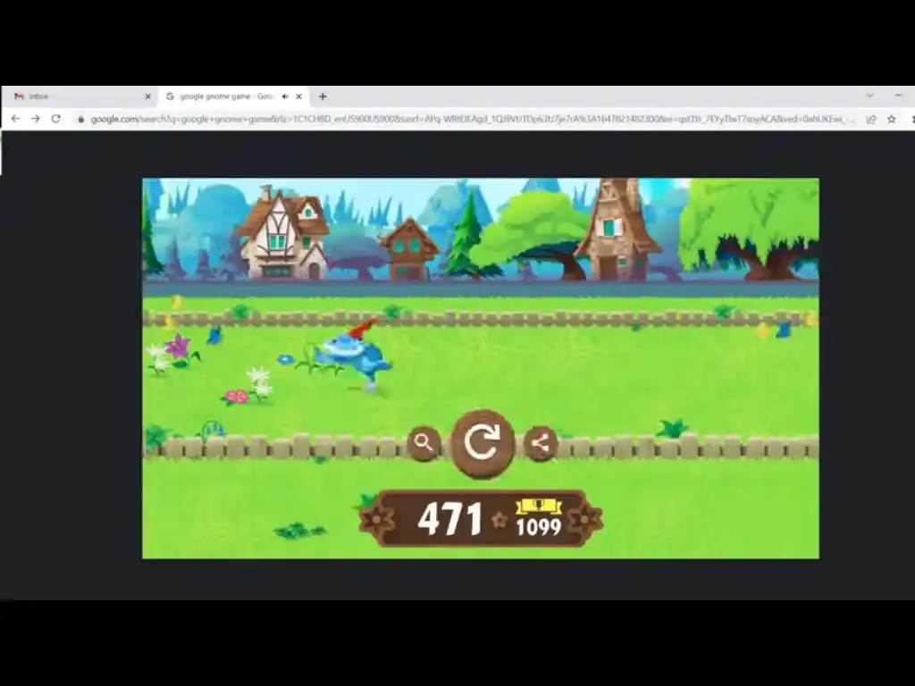Click the magnifier search button in the game
The height and width of the screenshot is (686, 915).
pyautogui.click(x=424, y=443)
